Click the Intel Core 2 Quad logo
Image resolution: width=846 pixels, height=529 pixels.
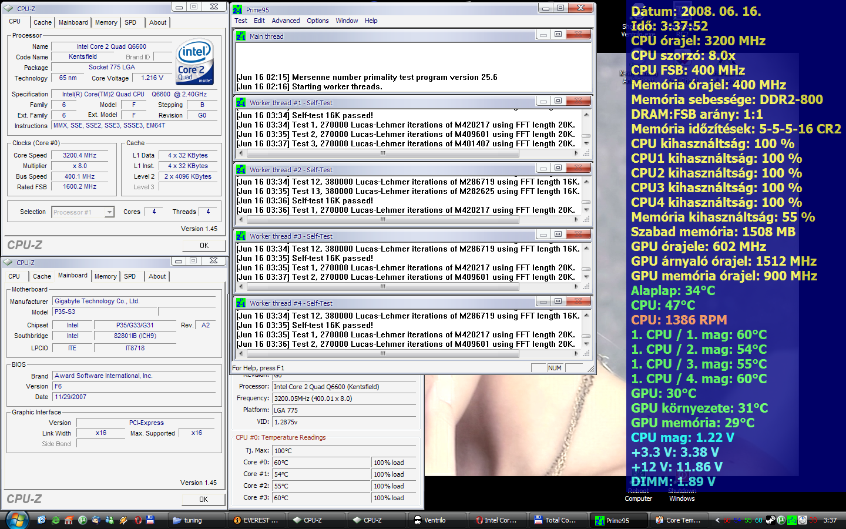pyautogui.click(x=195, y=62)
